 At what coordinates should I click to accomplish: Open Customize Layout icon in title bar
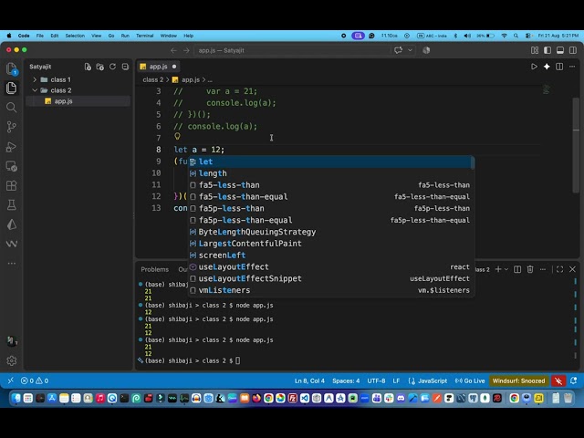pos(535,50)
